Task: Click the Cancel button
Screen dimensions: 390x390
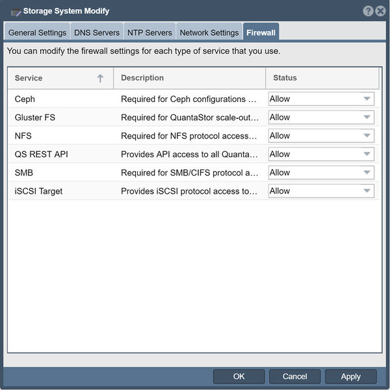Action: 294,376
